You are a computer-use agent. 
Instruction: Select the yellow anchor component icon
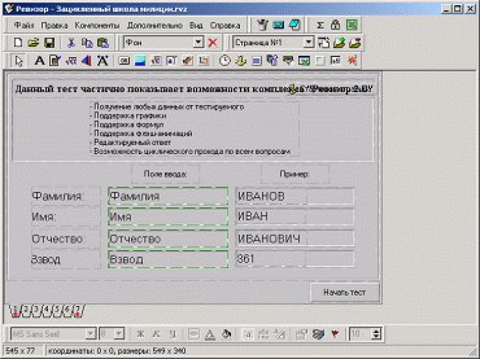[241, 61]
